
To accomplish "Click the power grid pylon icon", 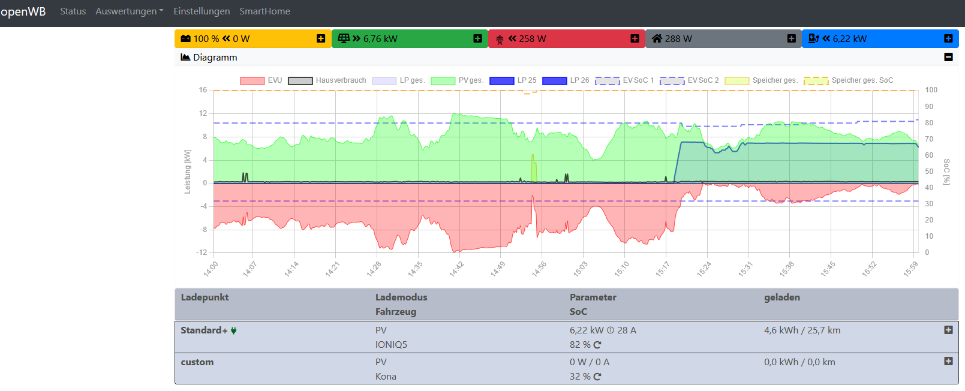I will [x=500, y=39].
